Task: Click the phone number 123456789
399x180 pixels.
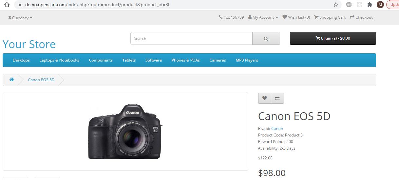Action: (231, 17)
